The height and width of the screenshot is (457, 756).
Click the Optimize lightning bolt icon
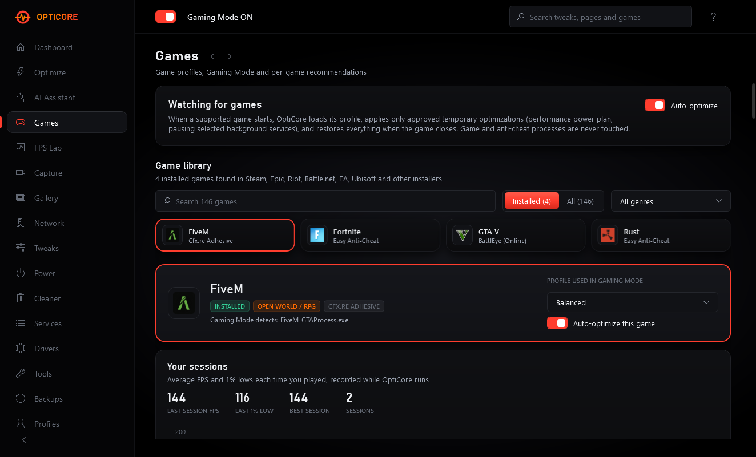click(x=21, y=72)
